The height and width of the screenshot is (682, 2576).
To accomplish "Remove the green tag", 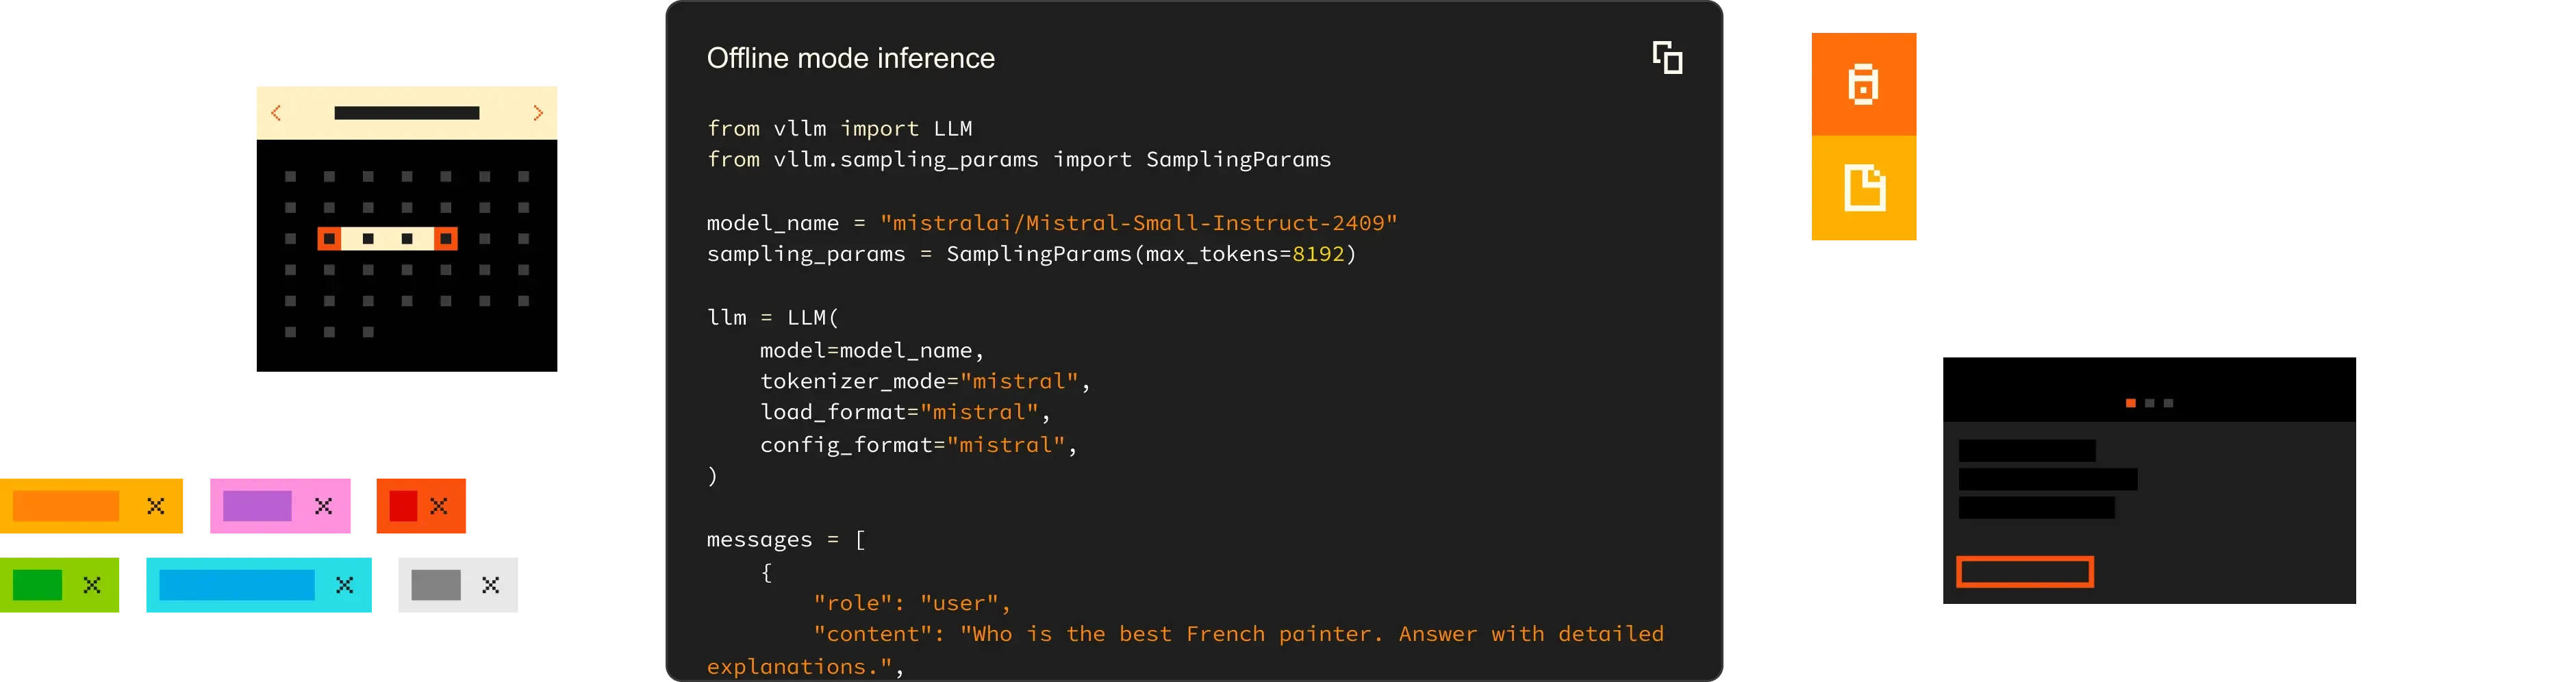I will pos(92,585).
